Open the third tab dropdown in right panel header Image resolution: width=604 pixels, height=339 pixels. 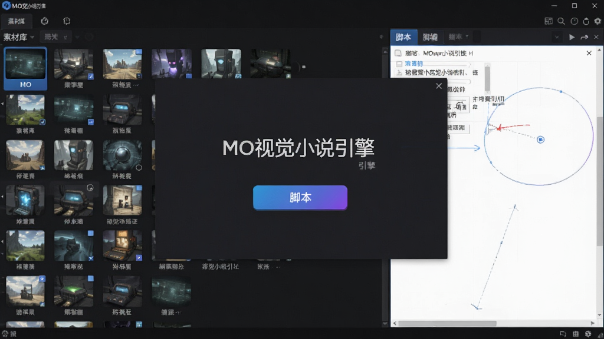[458, 37]
